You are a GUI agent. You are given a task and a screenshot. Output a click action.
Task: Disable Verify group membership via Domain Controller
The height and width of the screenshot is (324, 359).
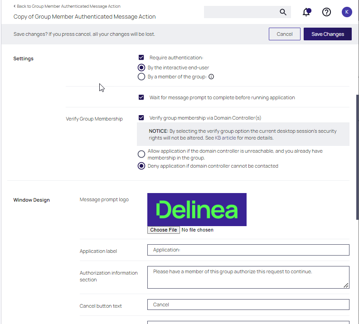pyautogui.click(x=141, y=118)
